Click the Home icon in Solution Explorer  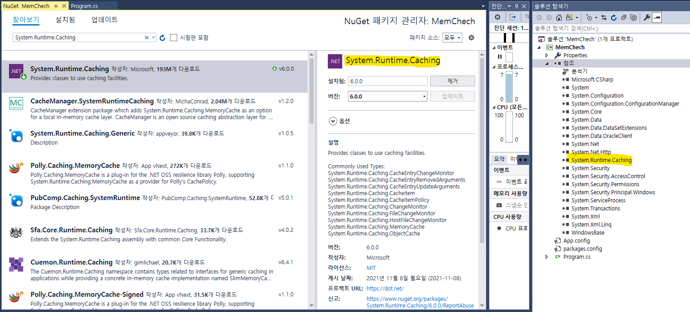click(x=559, y=17)
